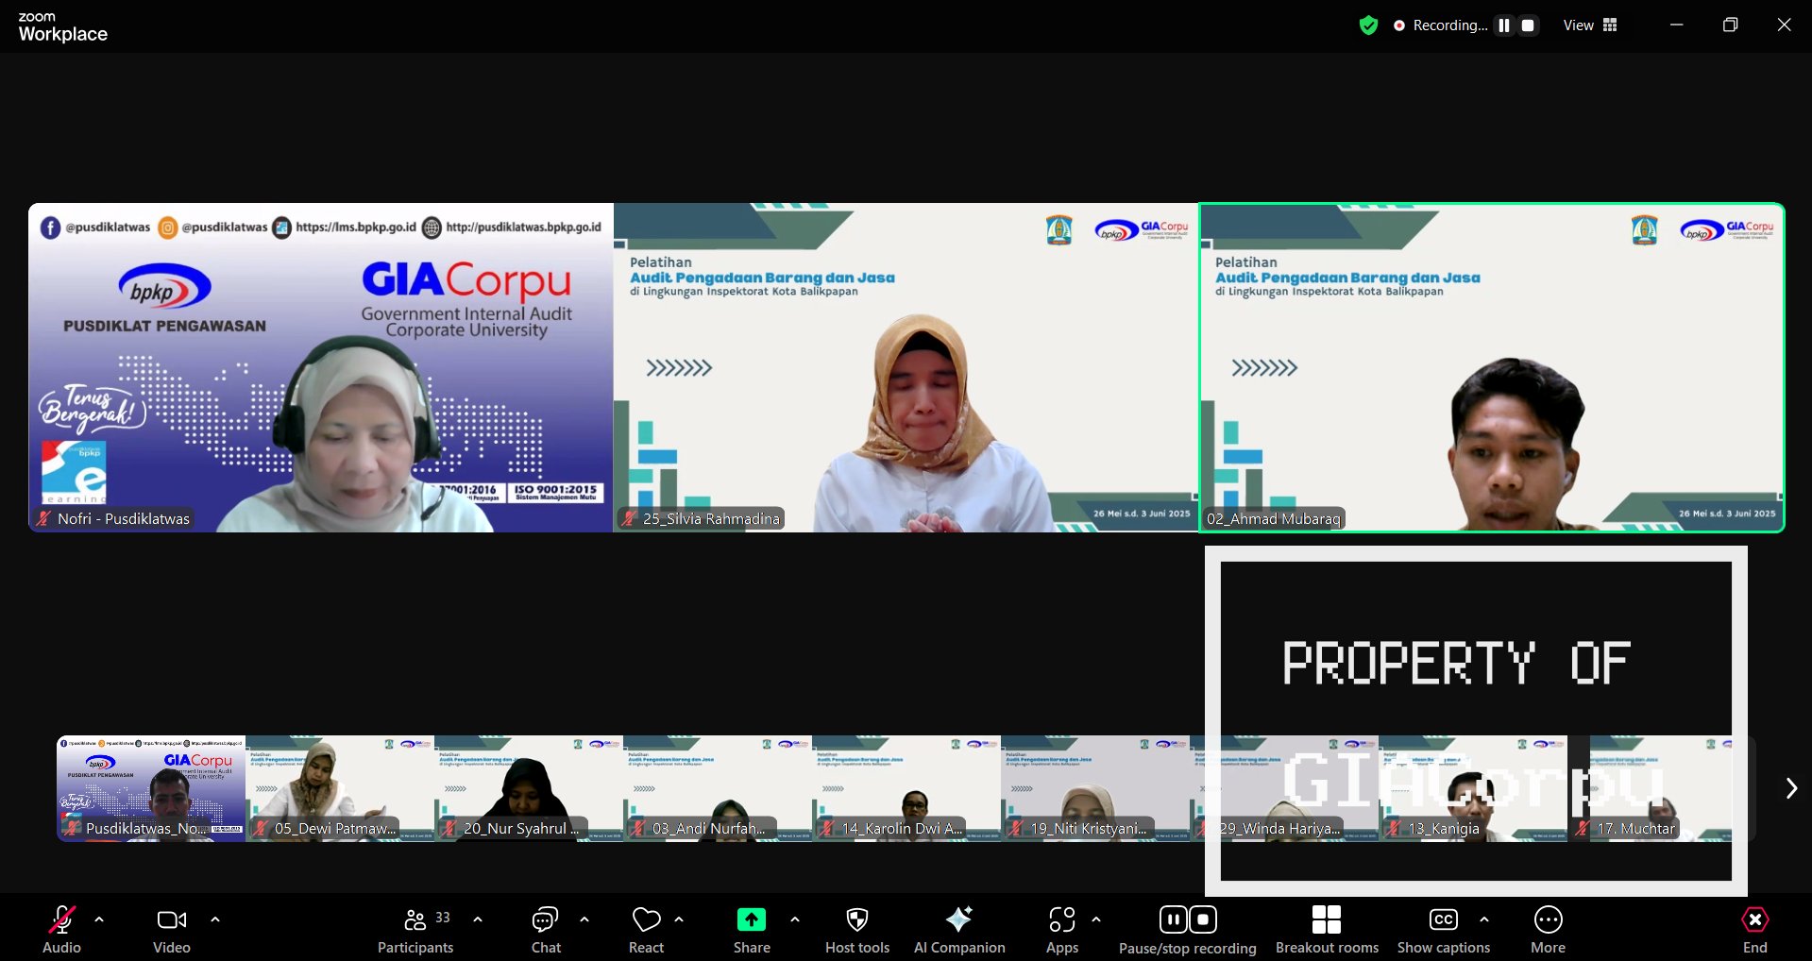The height and width of the screenshot is (961, 1812).
Task: Launch AI Companion
Action: point(959,930)
